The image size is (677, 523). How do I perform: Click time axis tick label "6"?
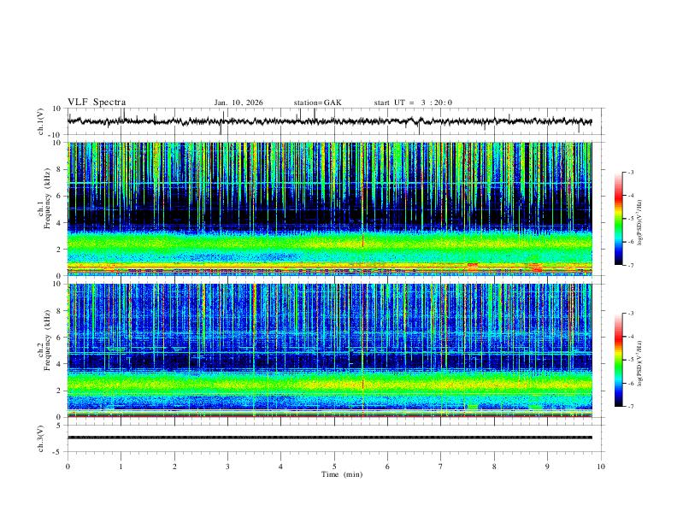(x=388, y=467)
